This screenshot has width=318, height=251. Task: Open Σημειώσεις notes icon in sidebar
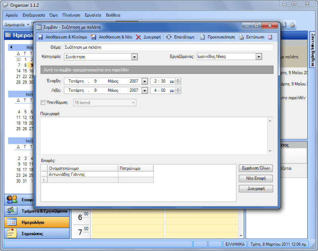coord(12,234)
